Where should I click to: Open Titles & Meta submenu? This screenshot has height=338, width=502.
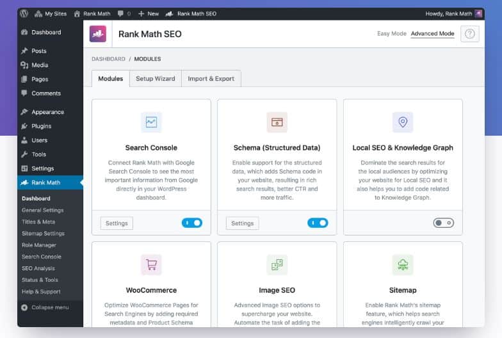[38, 221]
